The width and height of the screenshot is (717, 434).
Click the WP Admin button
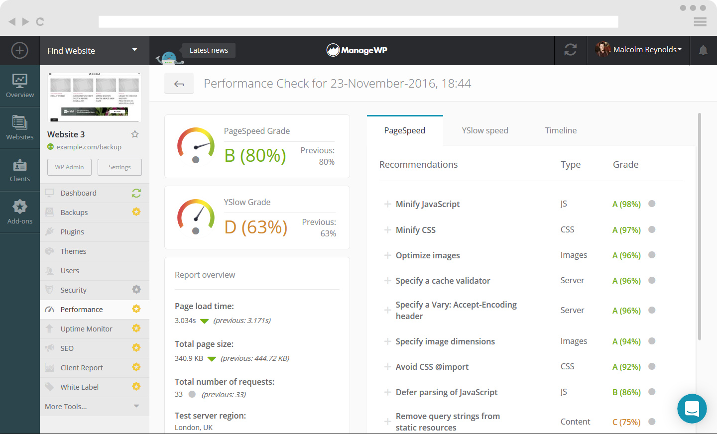click(x=69, y=167)
